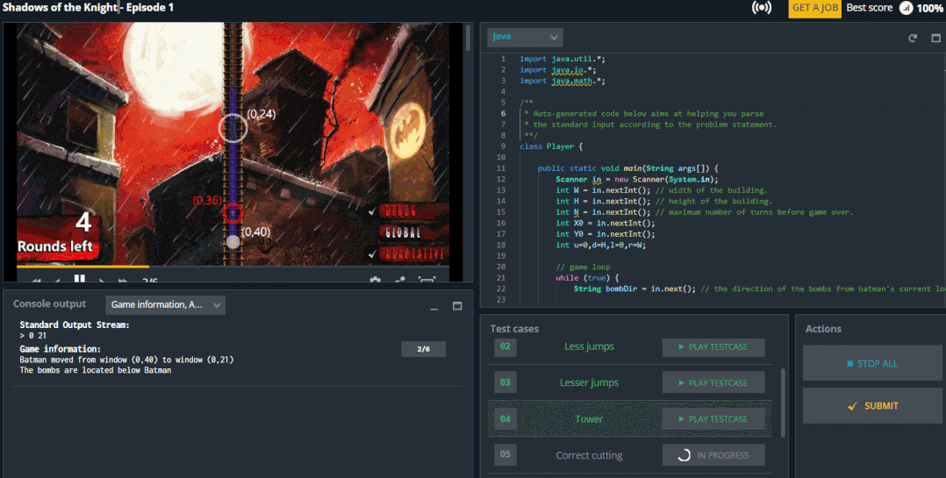Screen dimensions: 946x478
Task: Click line 18 int u=0,d=H code
Action: click(x=600, y=245)
